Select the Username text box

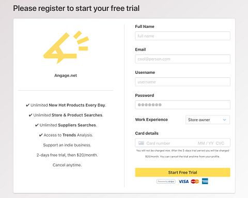pyautogui.click(x=182, y=82)
